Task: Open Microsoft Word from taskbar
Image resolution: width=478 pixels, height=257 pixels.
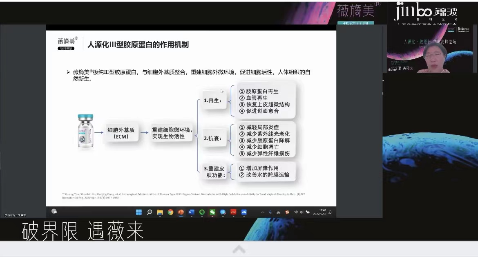Action: (192, 212)
